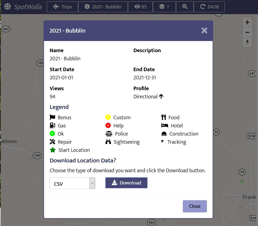The image size is (258, 226).
Task: Close the dialog with the X icon
Action: 204,31
